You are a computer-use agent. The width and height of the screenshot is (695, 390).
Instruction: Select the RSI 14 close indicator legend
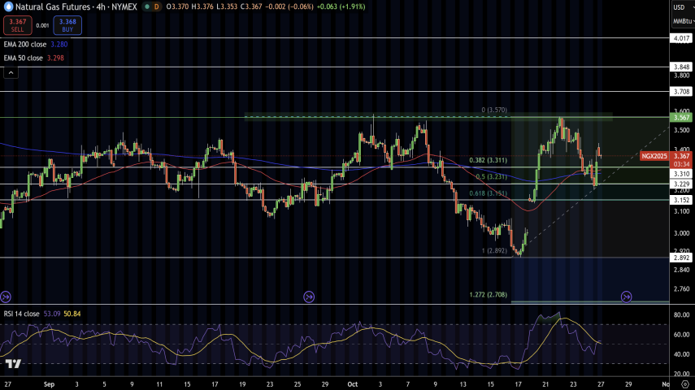(24, 313)
